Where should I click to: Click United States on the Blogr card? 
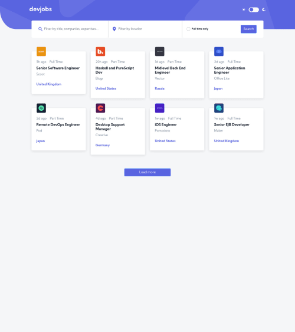[106, 88]
